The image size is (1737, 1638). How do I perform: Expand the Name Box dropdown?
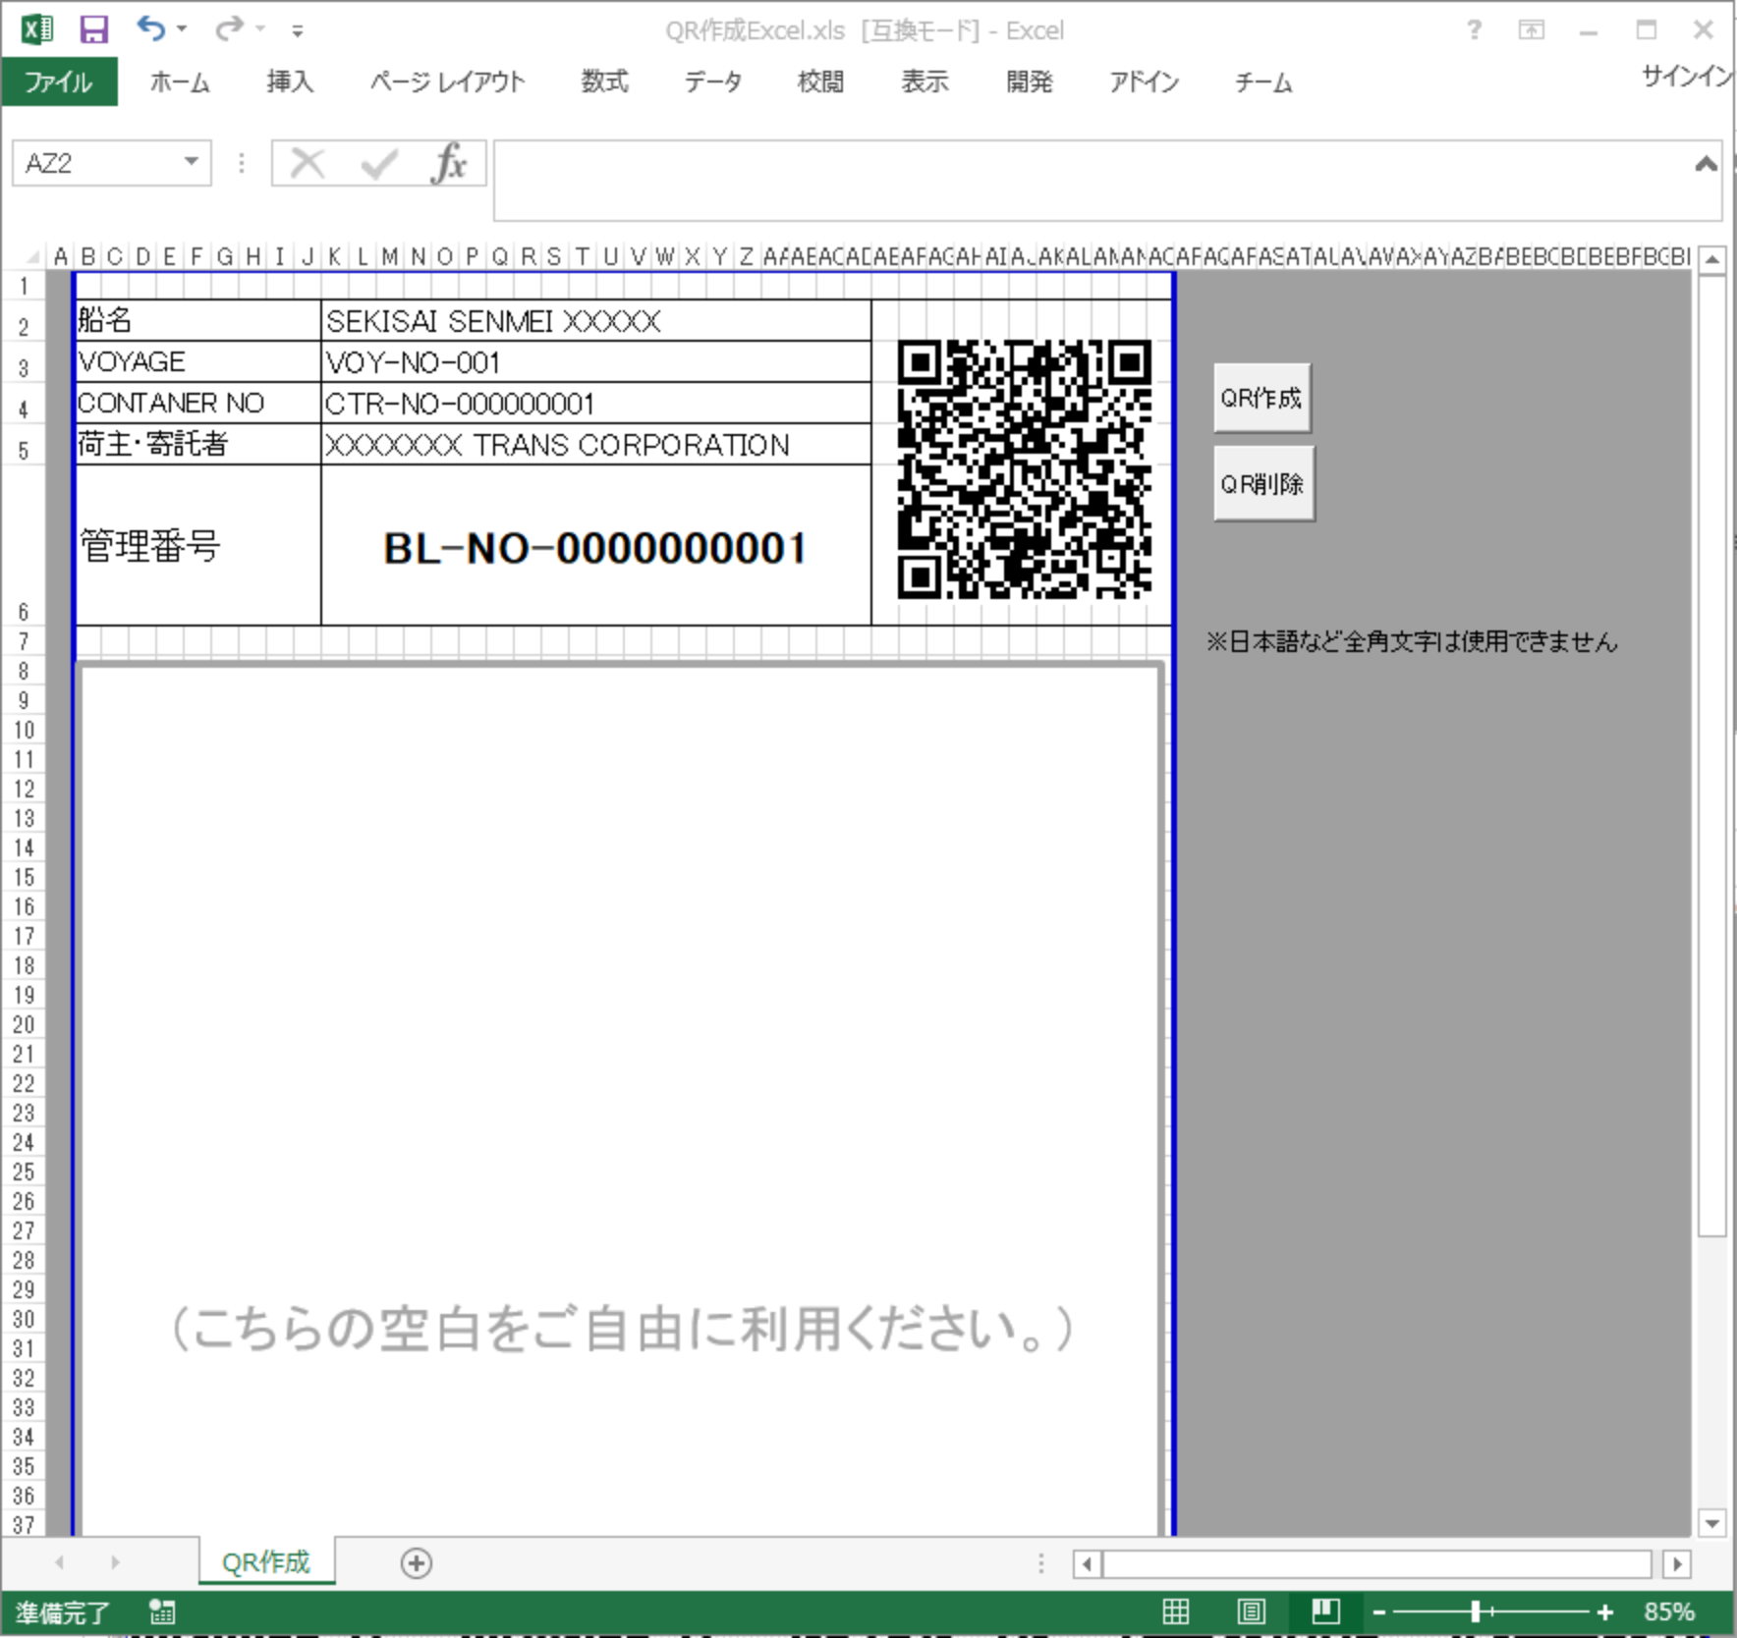pos(192,162)
